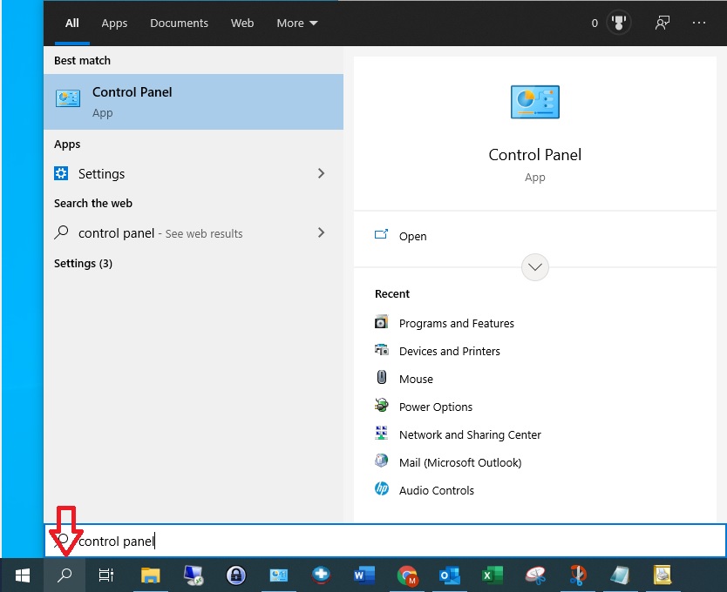The width and height of the screenshot is (727, 592).
Task: Open the red scissors app in taskbar
Action: tap(578, 575)
